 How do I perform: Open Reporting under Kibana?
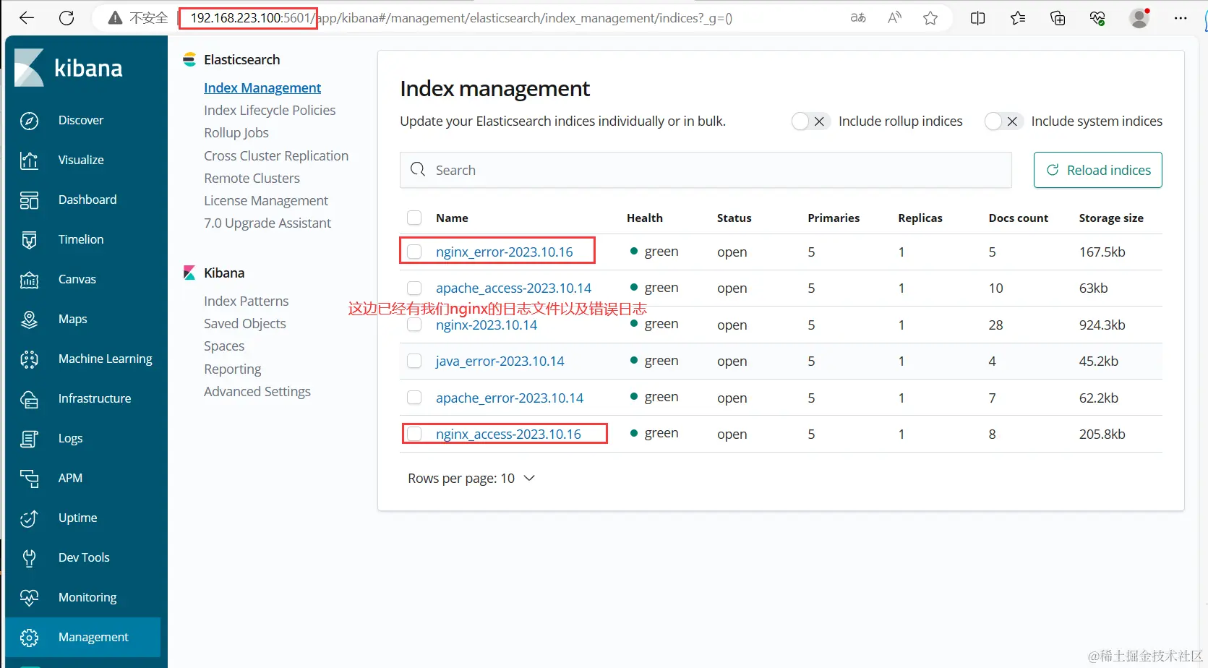coord(233,369)
